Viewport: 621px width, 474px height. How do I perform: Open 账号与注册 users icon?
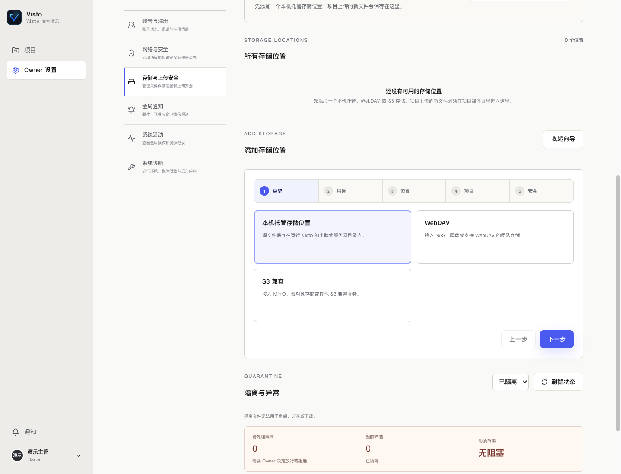[132, 25]
